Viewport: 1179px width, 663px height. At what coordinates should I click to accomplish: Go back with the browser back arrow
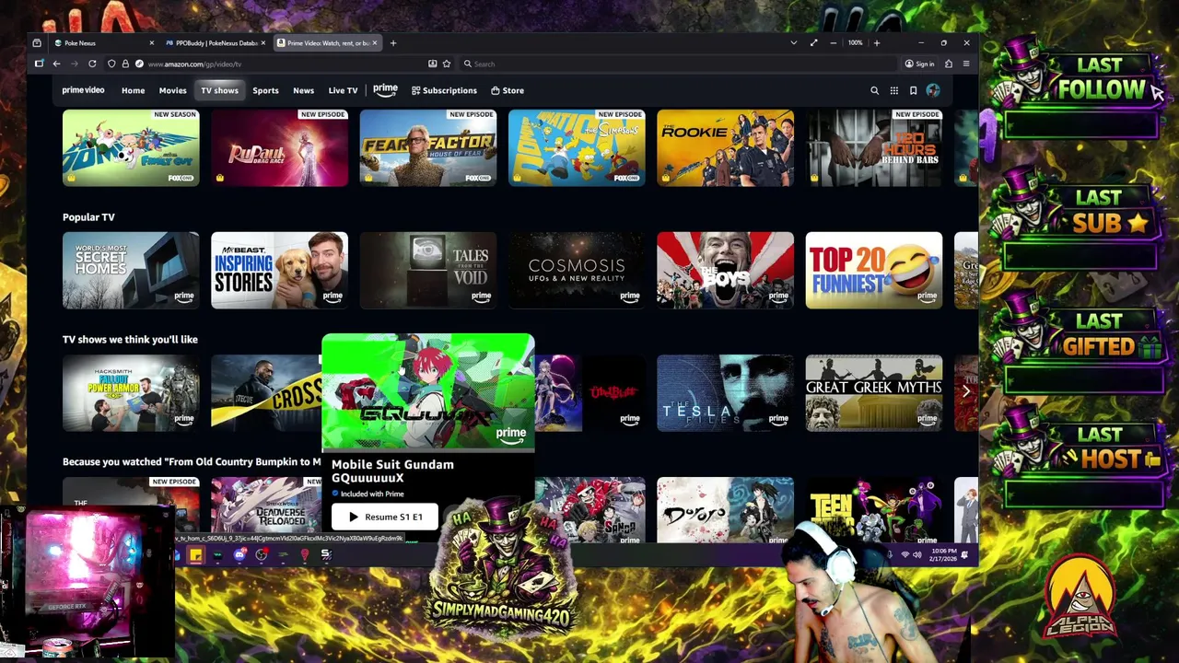(x=56, y=64)
